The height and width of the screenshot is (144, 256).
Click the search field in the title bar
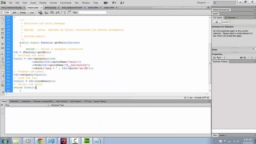224,3
